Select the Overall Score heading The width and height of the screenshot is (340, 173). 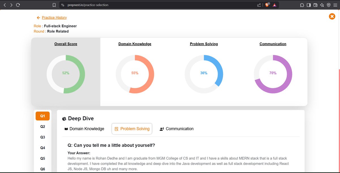[x=66, y=44]
